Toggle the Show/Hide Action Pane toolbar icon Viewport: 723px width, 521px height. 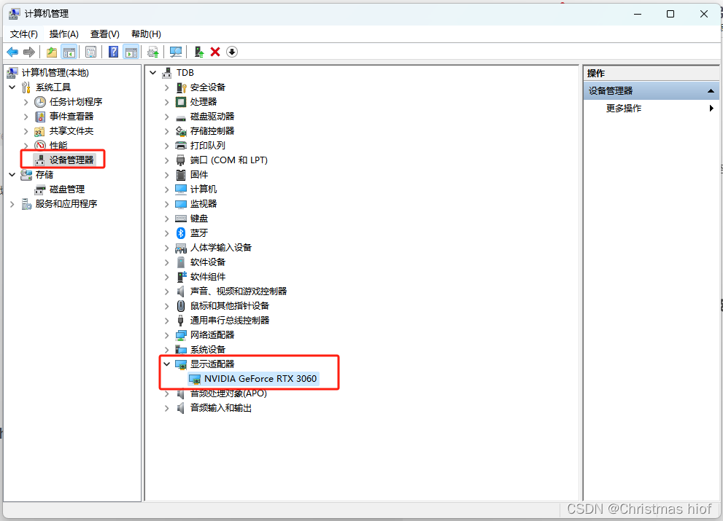(x=131, y=52)
